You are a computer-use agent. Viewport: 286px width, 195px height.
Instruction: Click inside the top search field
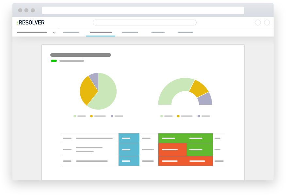[x=145, y=22]
